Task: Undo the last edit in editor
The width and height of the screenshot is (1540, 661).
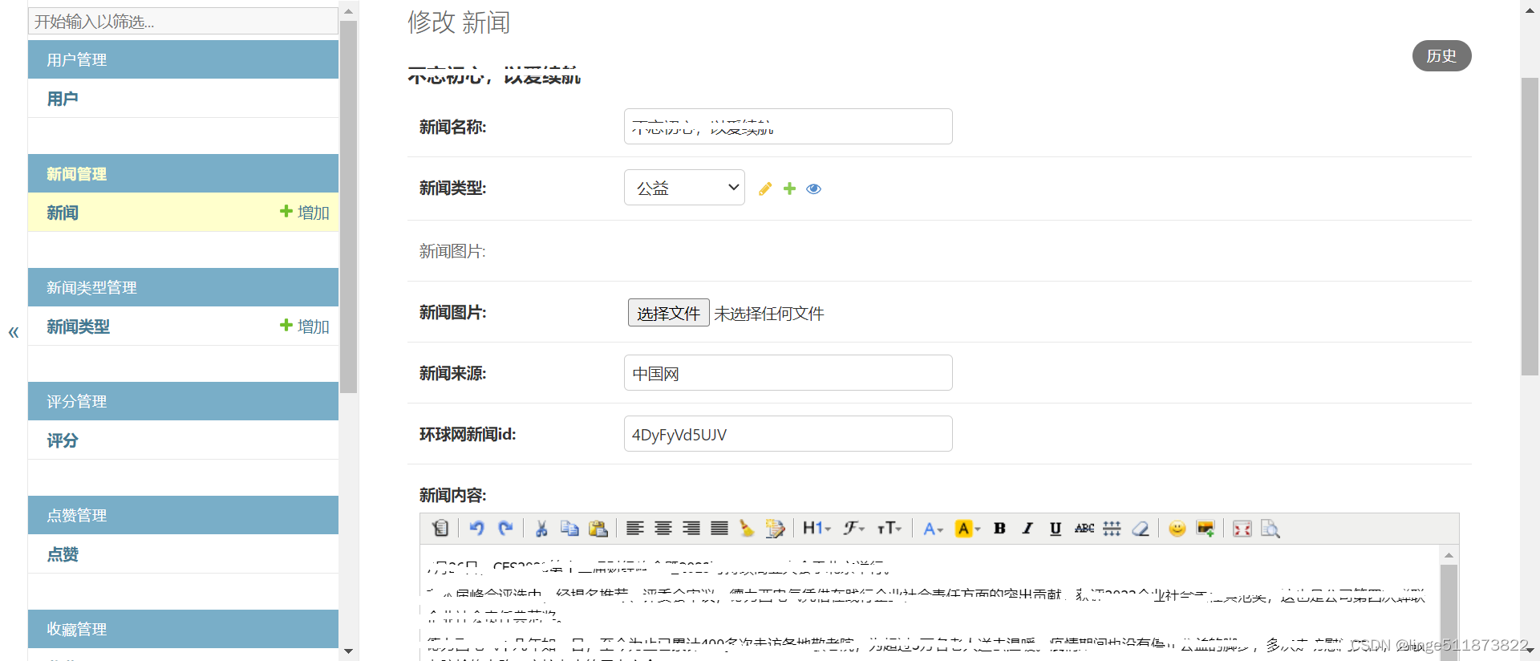Action: [x=476, y=529]
